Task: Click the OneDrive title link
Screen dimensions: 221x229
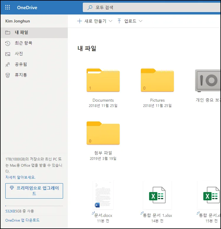Action: (x=27, y=7)
